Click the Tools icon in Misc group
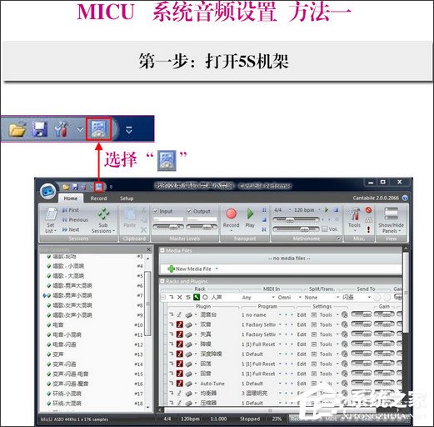Screen dimensions: 434x427 click(x=354, y=214)
